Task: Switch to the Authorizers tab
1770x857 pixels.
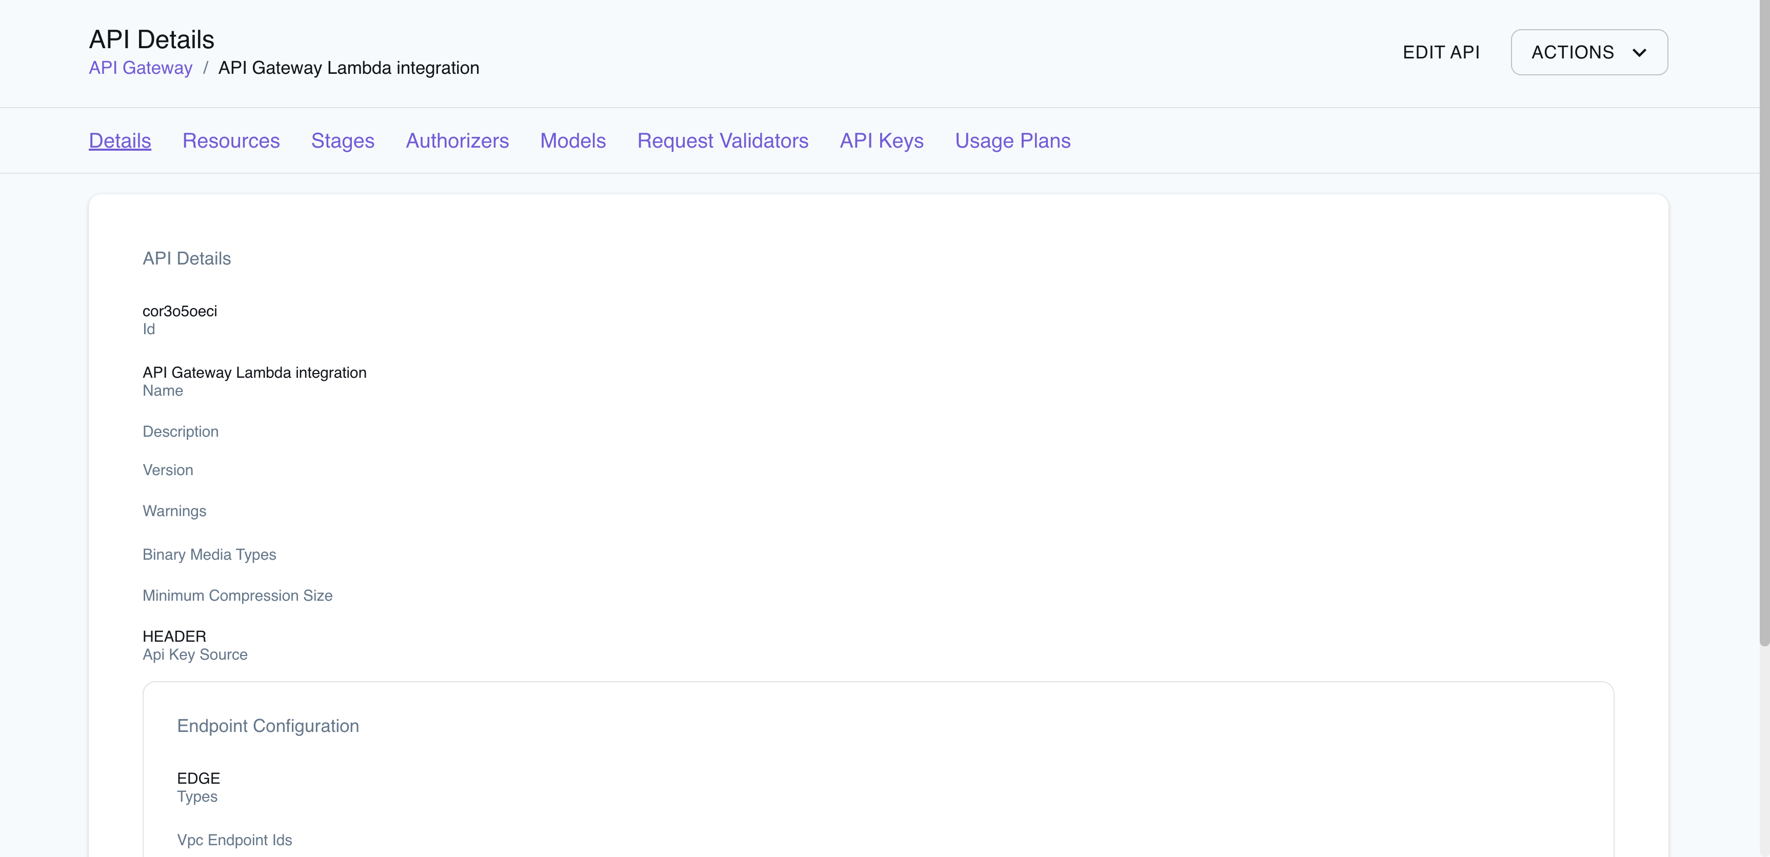Action: point(457,140)
